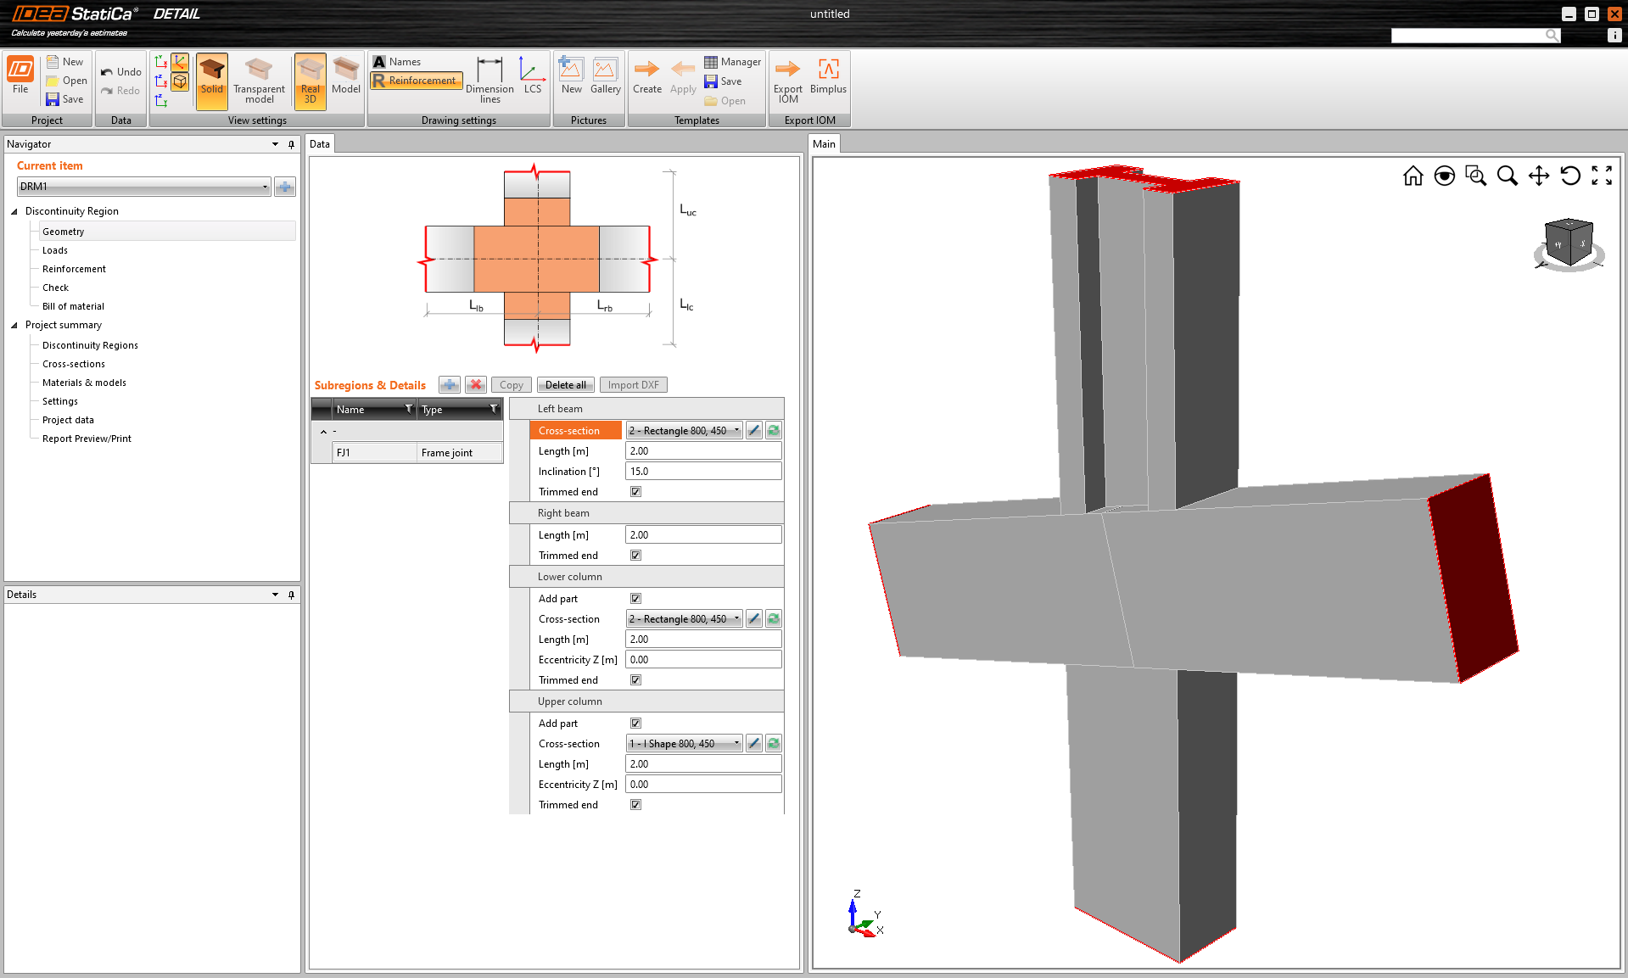The image size is (1628, 978).
Task: Reset the 3D view with Home icon
Action: click(1413, 176)
